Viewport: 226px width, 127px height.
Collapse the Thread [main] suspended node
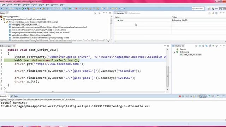click(4, 22)
